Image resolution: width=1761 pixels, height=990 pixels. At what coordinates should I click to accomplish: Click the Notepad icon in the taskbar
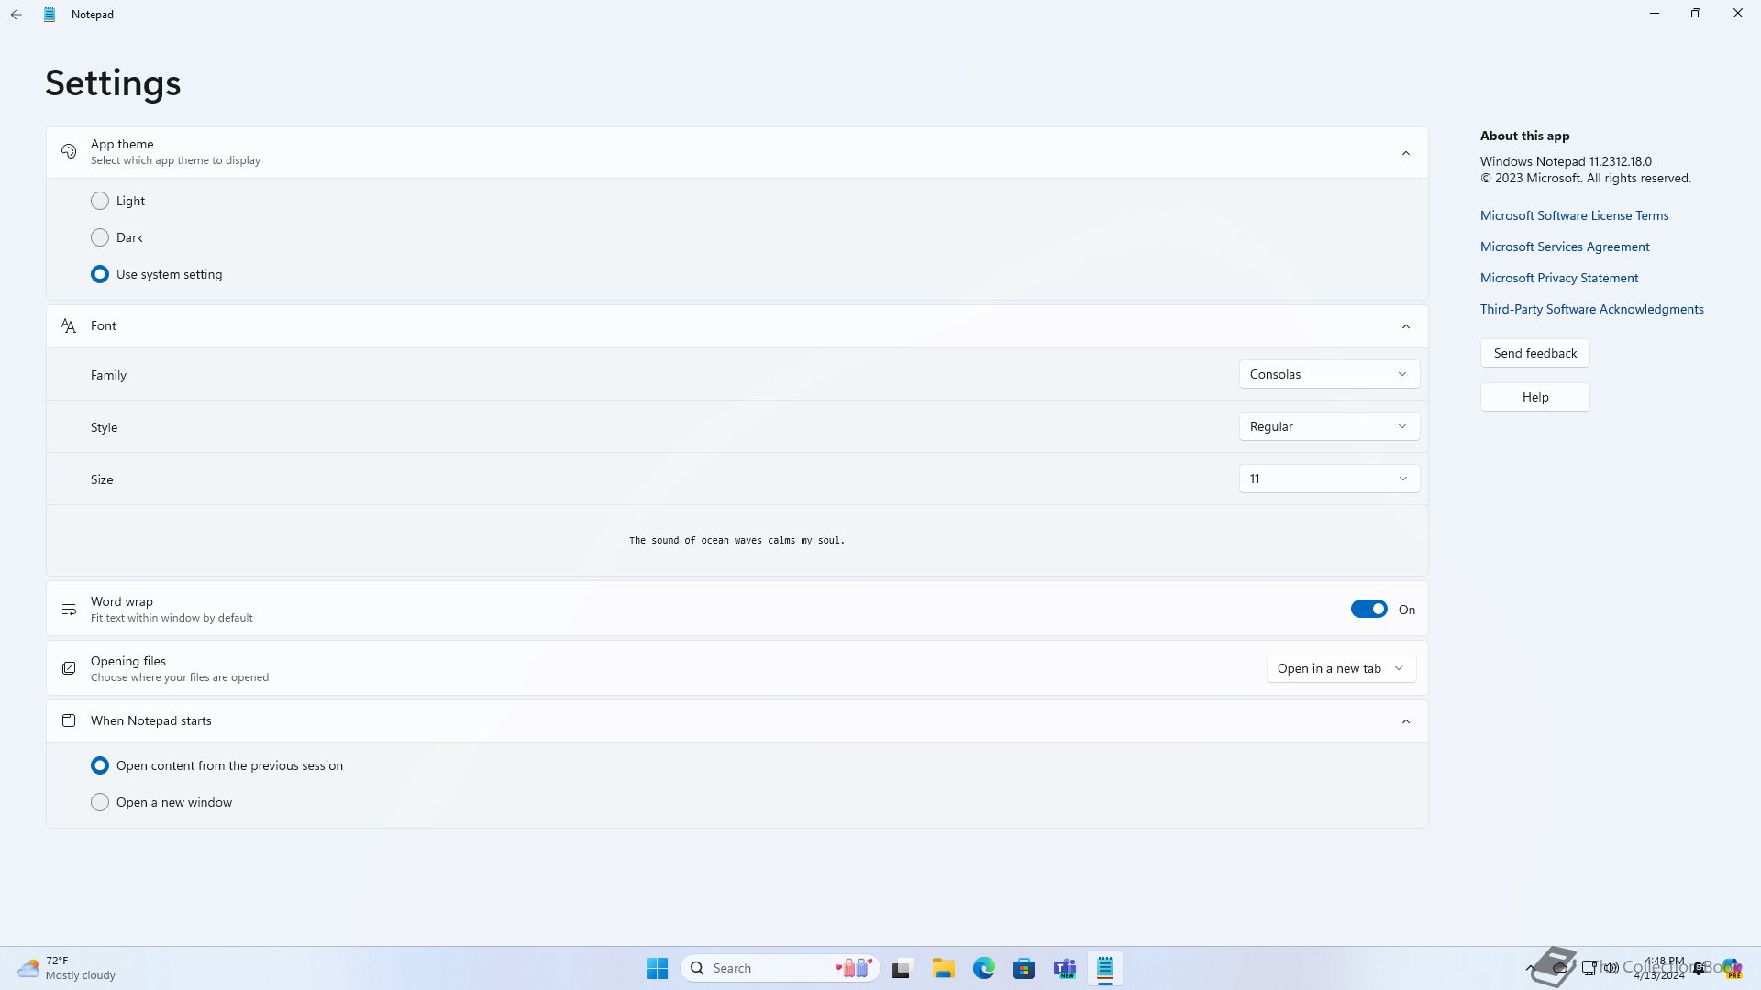tap(1104, 968)
